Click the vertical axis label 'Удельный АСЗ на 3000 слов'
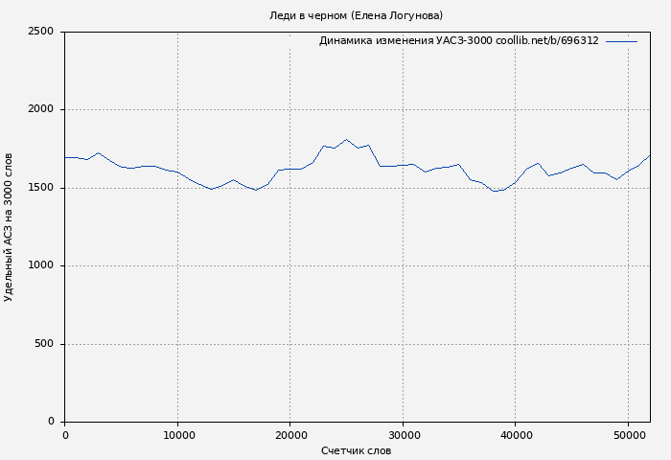 pos(9,227)
